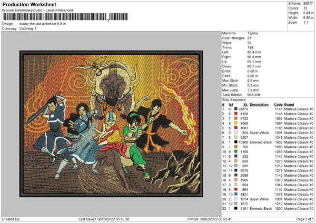Pick the orange swatch next to 8722

point(236,118)
